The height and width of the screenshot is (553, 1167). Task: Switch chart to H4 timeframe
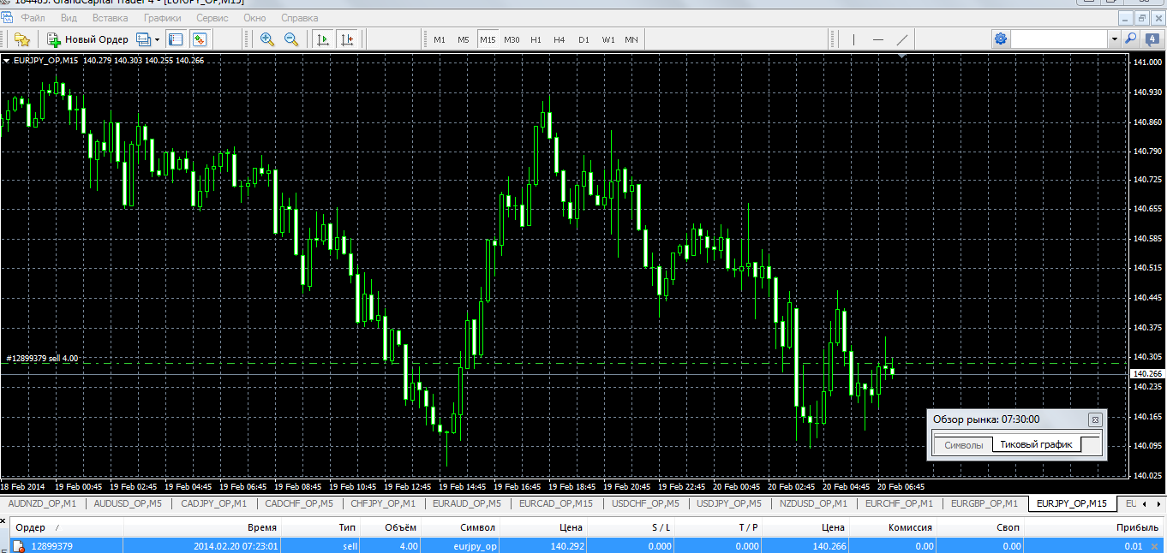(560, 39)
